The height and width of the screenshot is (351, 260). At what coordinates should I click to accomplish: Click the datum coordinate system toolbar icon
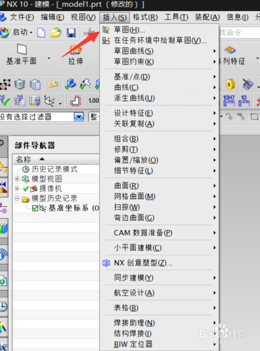click(49, 101)
